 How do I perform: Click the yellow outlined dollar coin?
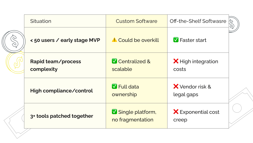(15, 63)
